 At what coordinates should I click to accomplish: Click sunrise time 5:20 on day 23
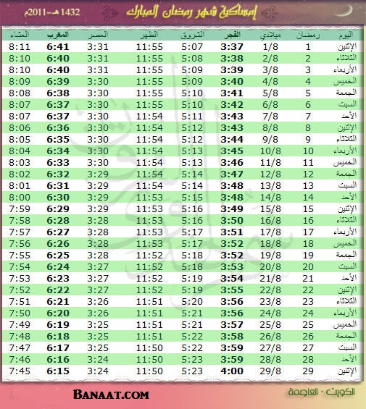192,302
